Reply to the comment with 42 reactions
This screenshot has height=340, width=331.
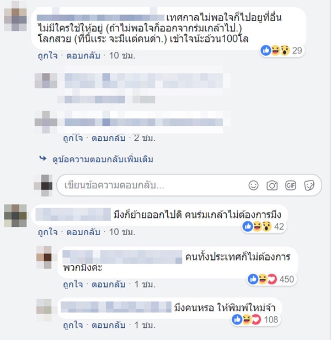pyautogui.click(x=83, y=232)
